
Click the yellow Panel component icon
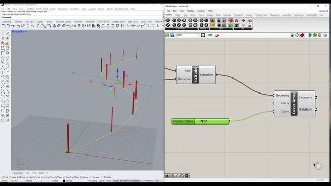click(x=213, y=25)
